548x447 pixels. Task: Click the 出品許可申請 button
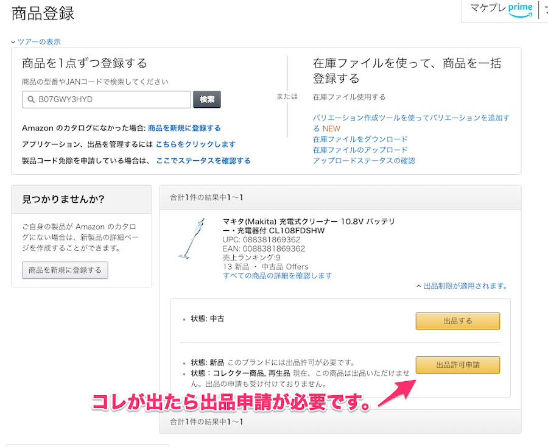click(x=457, y=365)
